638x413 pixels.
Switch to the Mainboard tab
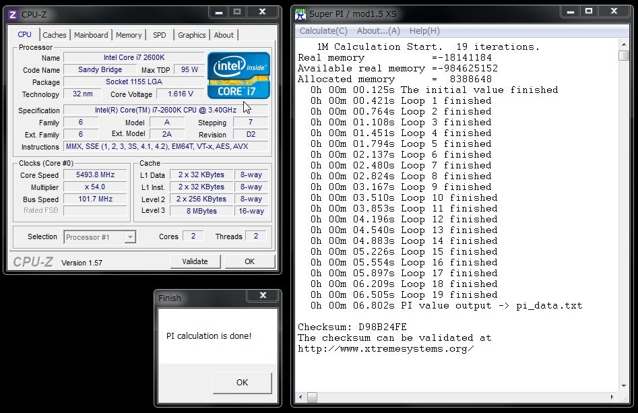(x=91, y=35)
